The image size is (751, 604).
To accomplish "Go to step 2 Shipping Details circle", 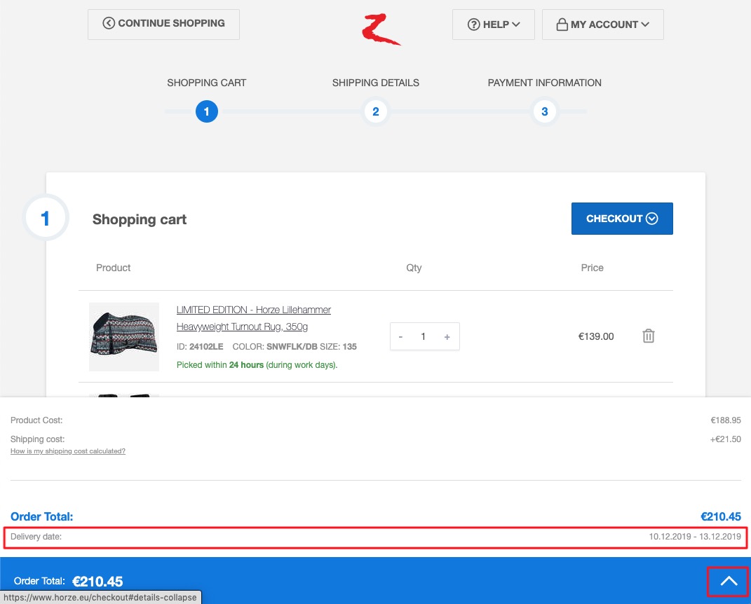I will tap(376, 111).
